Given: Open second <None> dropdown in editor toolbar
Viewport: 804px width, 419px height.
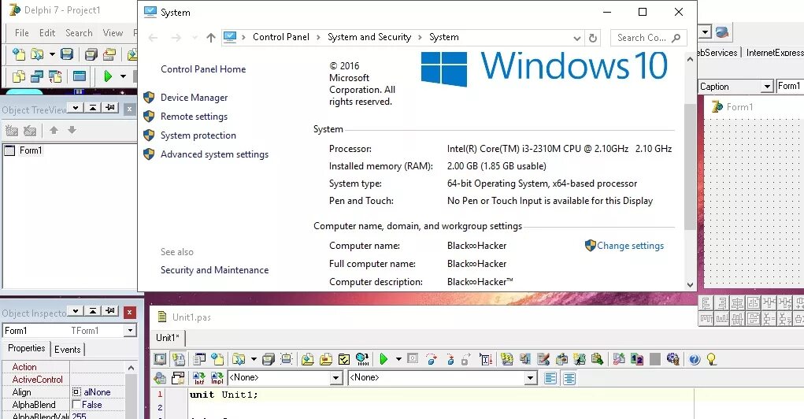Looking at the screenshot, I should pyautogui.click(x=531, y=378).
